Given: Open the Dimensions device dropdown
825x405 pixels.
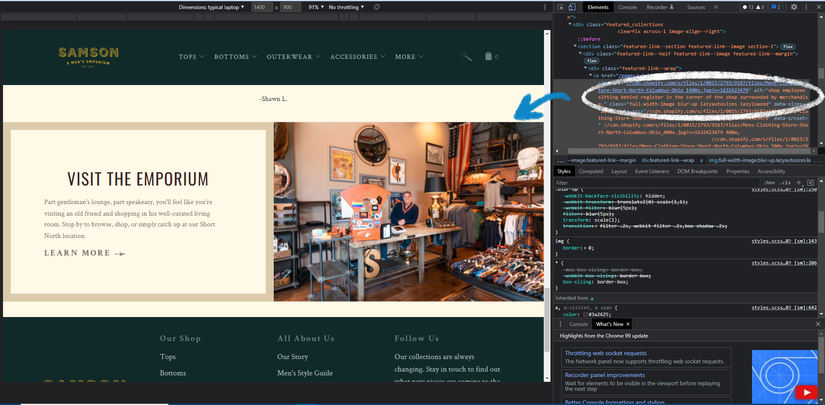Looking at the screenshot, I should point(211,7).
